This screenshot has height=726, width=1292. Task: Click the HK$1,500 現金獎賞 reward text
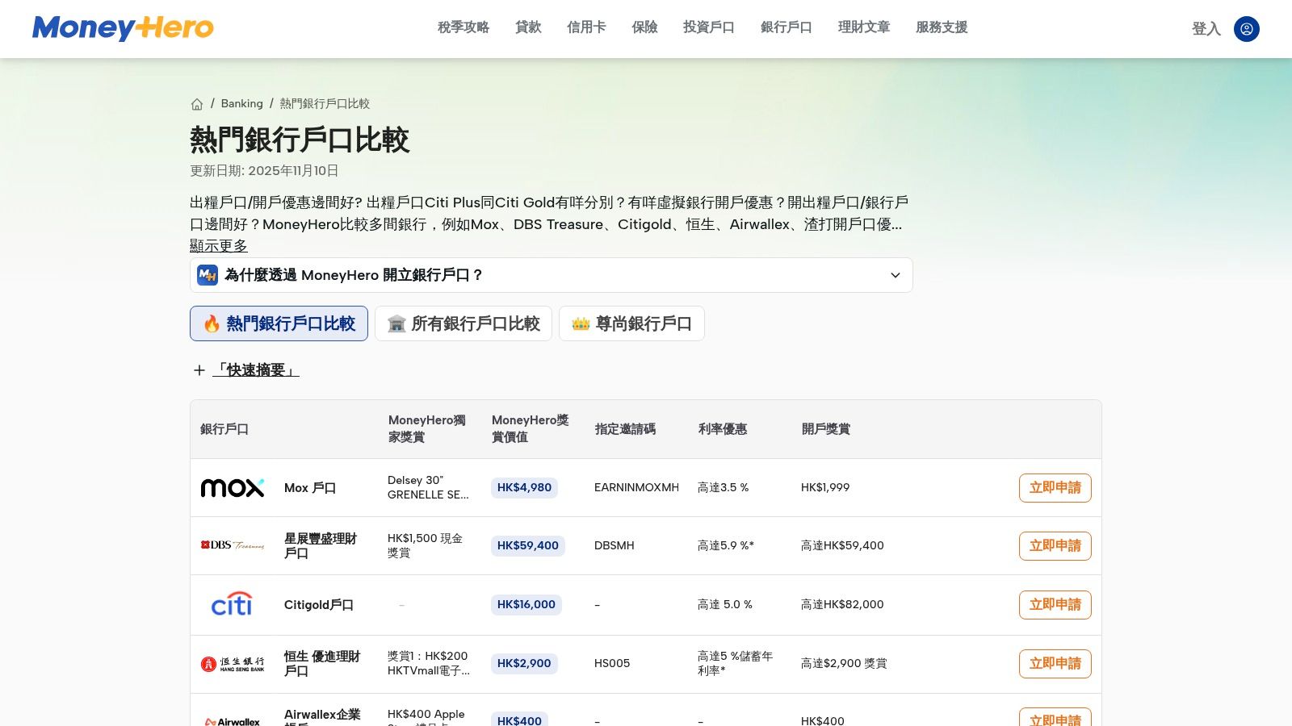425,546
